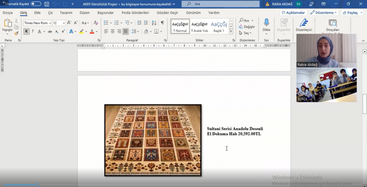This screenshot has width=367, height=187.
Task: Click the Rabia Akdağ video thumbnail
Action: (x=326, y=51)
